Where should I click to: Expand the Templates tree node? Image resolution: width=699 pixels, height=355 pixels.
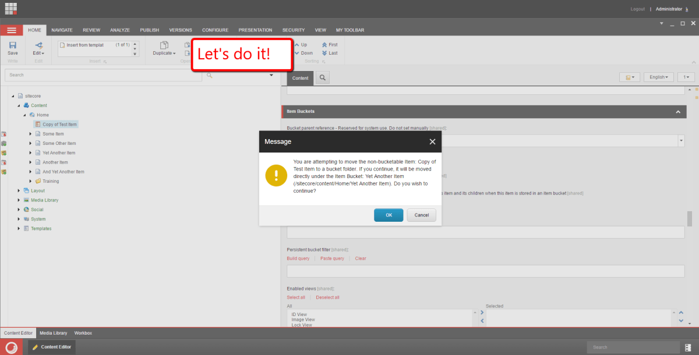[x=19, y=229]
